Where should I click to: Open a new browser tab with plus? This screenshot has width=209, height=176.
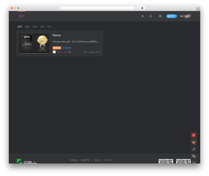pyautogui.click(x=198, y=9)
